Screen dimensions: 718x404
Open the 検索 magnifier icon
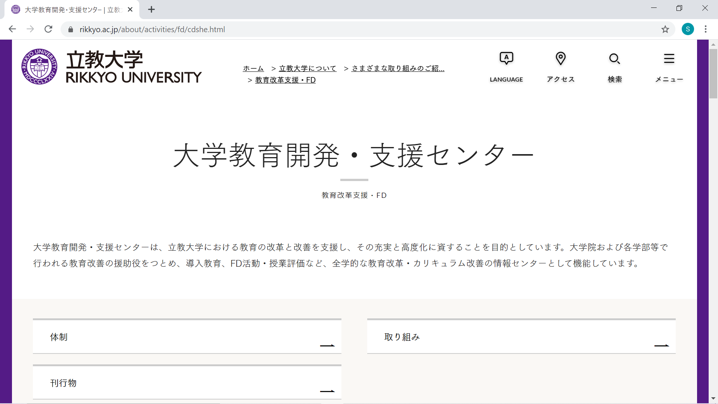point(615,59)
